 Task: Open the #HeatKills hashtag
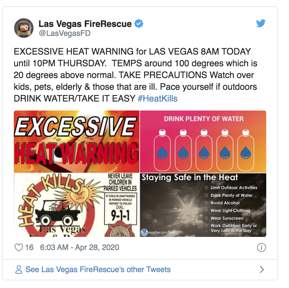pos(157,98)
